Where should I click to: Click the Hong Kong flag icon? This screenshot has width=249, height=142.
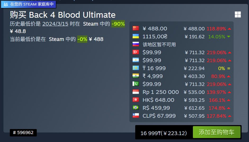coord(135,100)
